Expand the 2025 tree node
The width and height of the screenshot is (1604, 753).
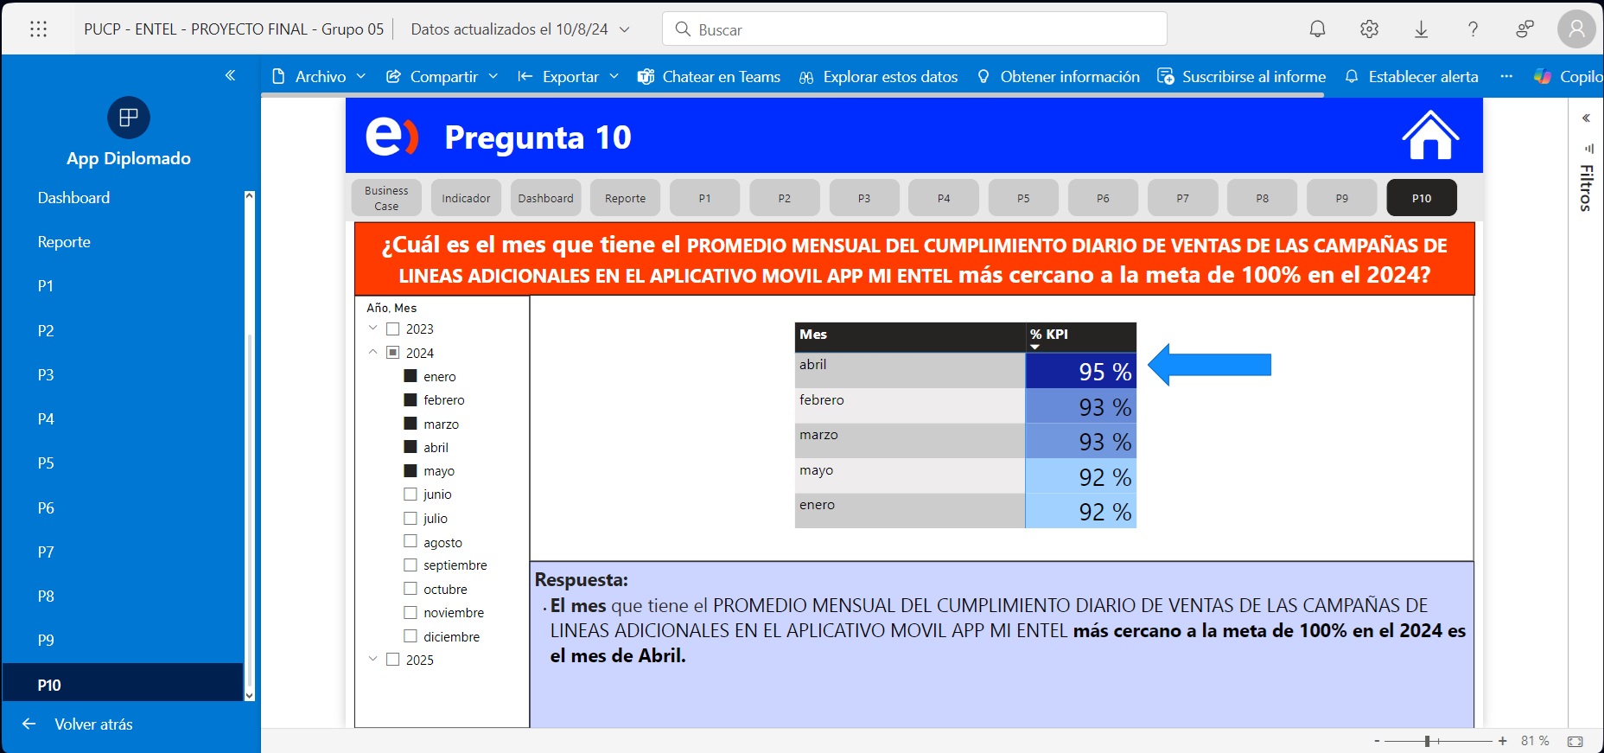pyautogui.click(x=373, y=660)
